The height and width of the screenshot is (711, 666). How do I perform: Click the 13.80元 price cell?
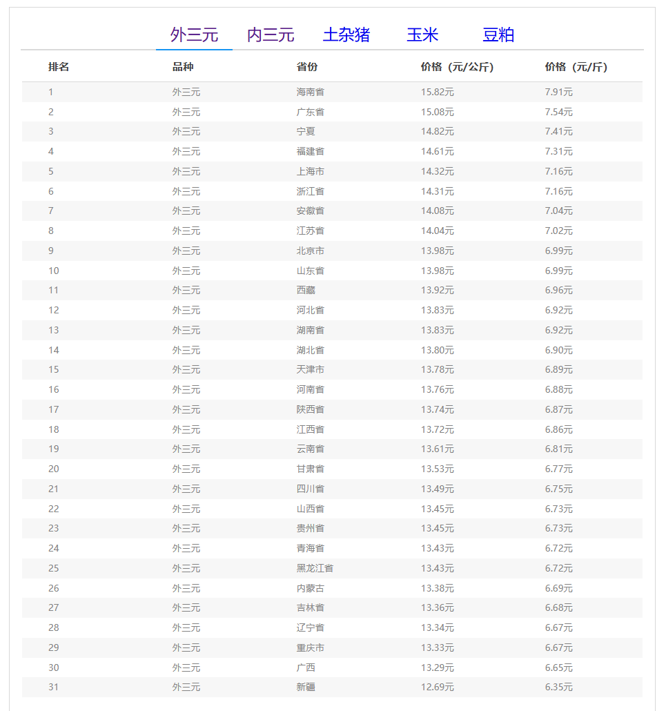[438, 350]
